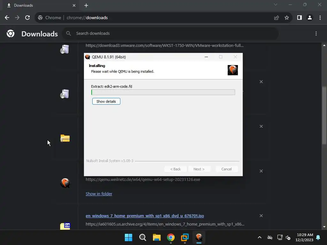Click Show details in QEMU installer

coord(106,101)
